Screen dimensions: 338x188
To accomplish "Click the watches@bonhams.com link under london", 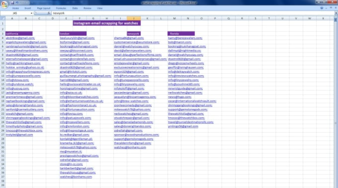I will tap(76, 177).
